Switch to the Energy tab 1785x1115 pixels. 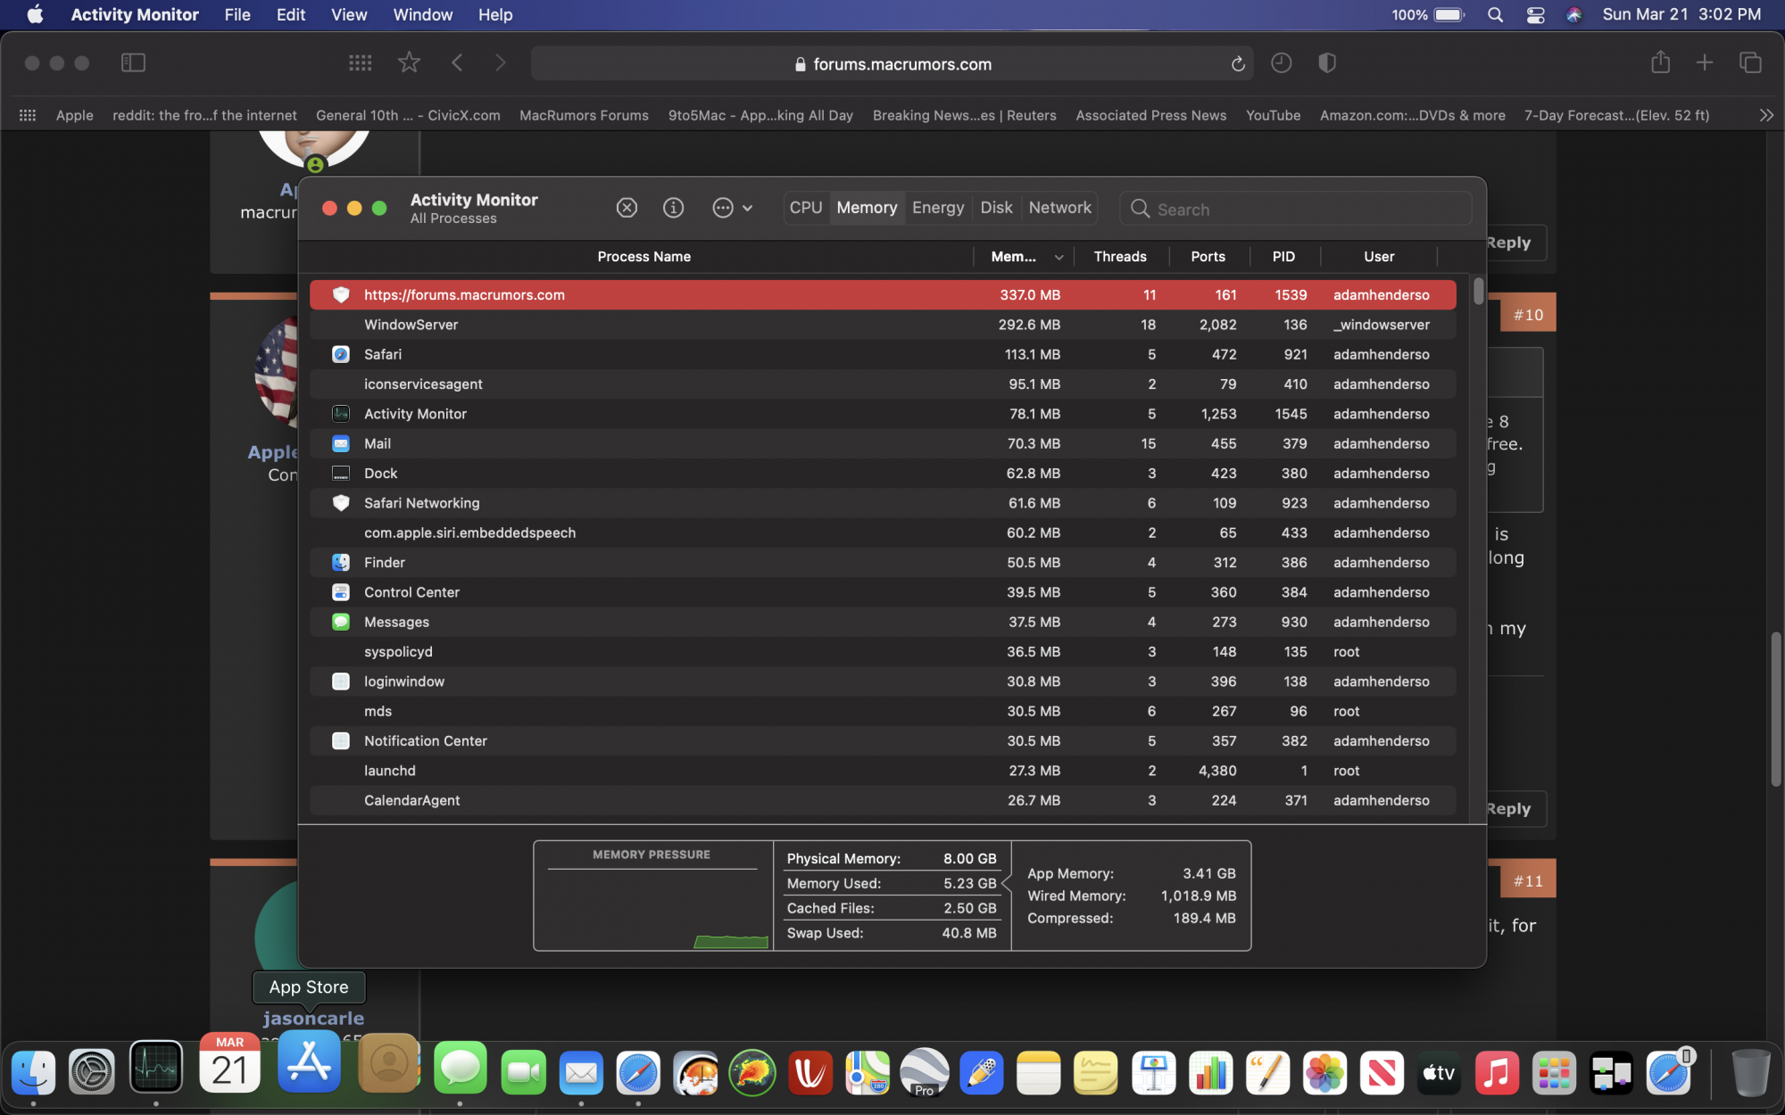[938, 208]
